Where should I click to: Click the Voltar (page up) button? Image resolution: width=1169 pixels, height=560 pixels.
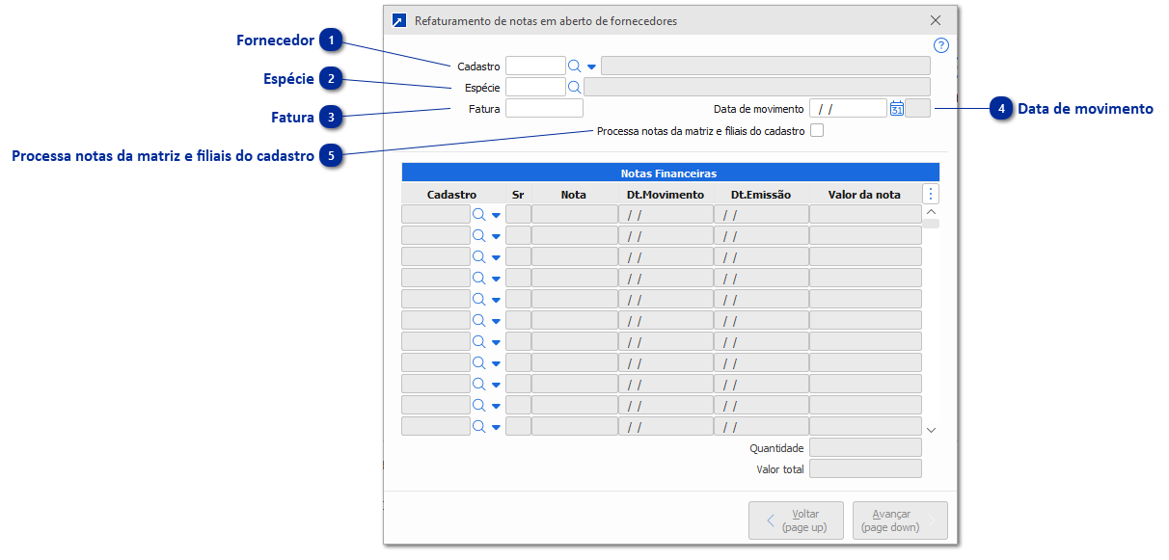click(796, 520)
